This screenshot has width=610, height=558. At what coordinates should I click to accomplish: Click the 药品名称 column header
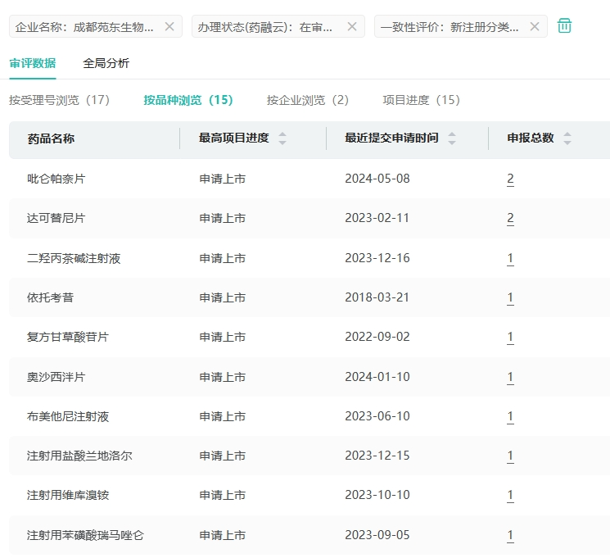pos(51,138)
